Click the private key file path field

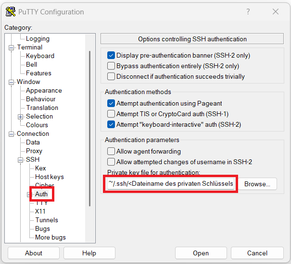171,184
